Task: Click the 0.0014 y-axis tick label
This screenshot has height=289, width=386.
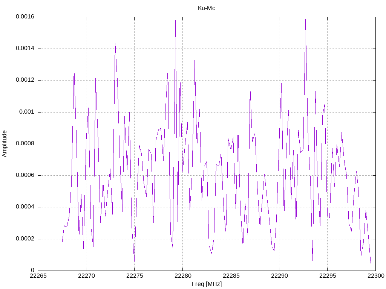Action: (25, 49)
